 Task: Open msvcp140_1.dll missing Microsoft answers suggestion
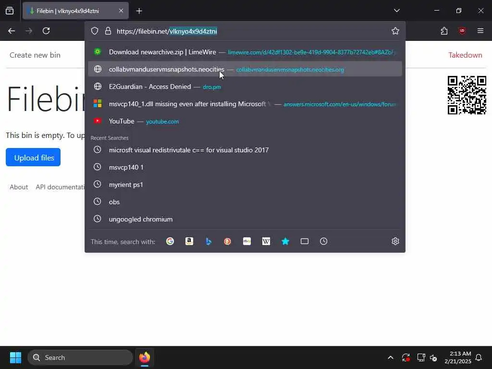click(x=245, y=104)
